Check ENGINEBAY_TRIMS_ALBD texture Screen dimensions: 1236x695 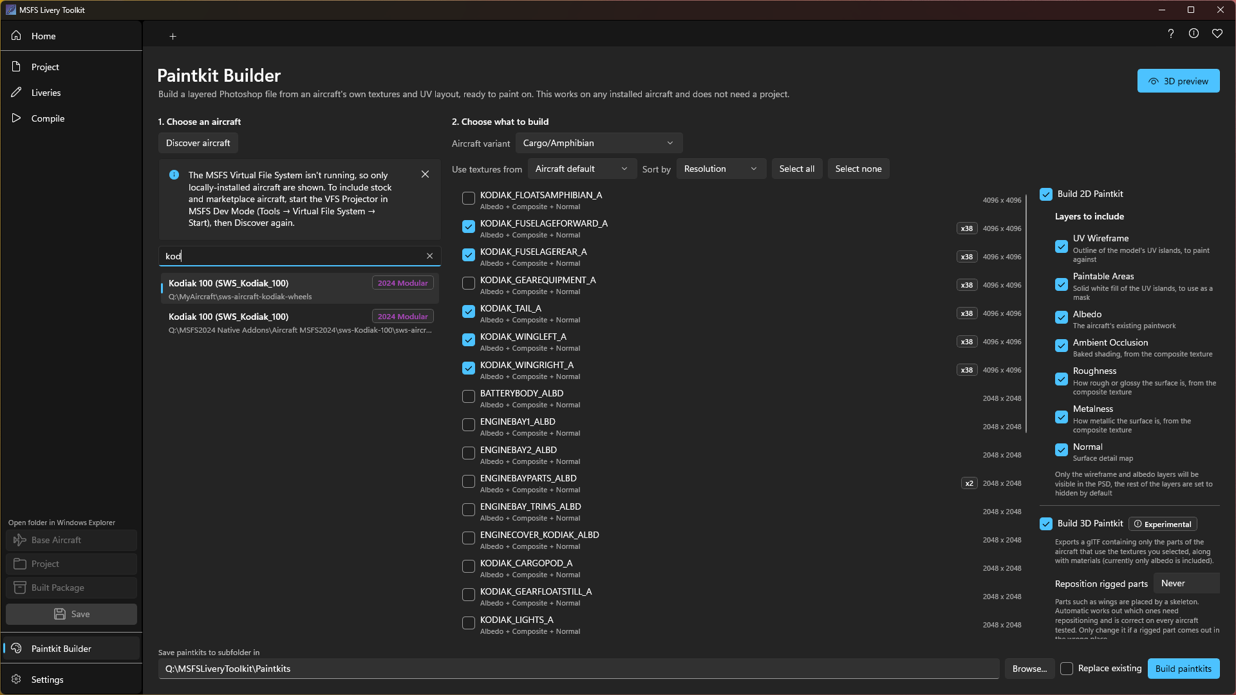click(469, 510)
